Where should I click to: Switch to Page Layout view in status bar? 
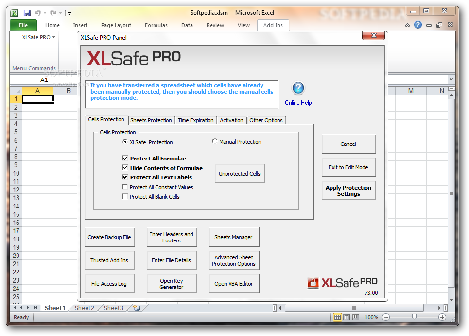pos(347,317)
